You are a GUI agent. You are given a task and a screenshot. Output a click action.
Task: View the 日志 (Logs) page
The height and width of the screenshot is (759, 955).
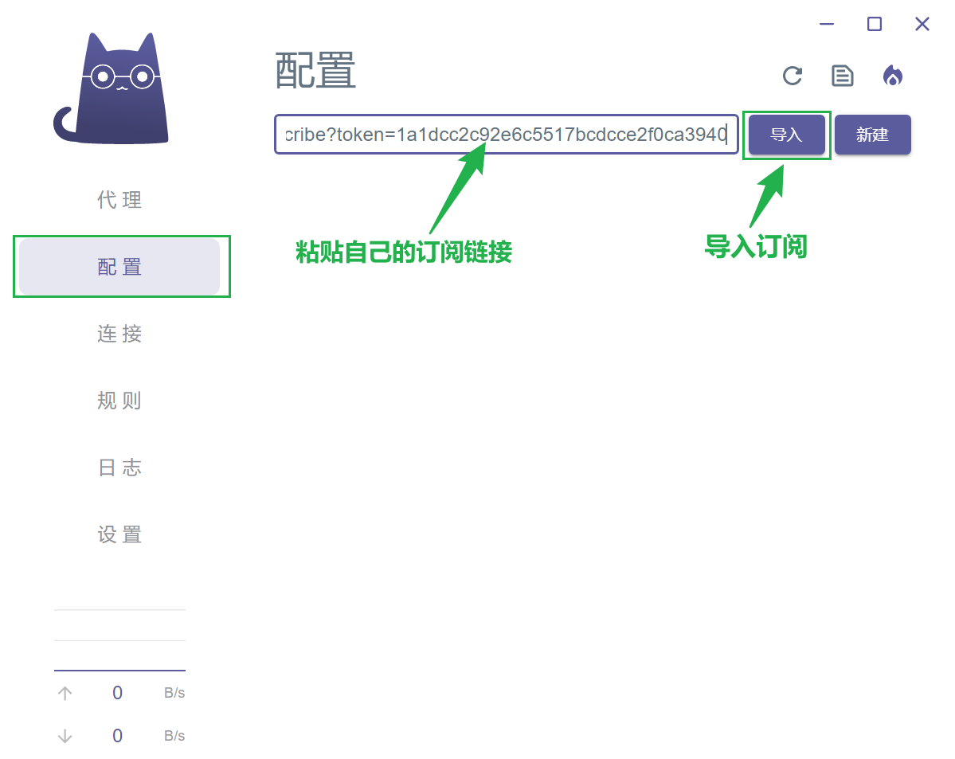(x=119, y=468)
